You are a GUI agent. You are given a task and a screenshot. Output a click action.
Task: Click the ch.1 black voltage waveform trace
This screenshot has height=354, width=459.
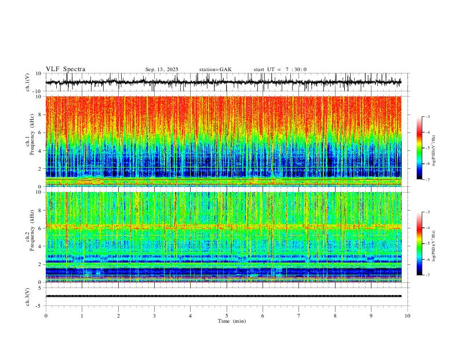(x=223, y=82)
